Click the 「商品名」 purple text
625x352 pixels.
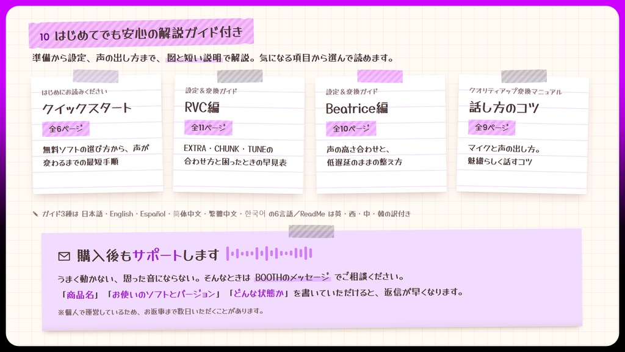click(80, 295)
